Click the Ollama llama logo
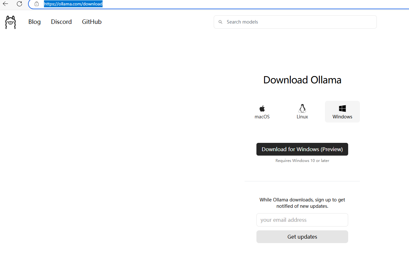The height and width of the screenshot is (280, 409). click(x=11, y=22)
